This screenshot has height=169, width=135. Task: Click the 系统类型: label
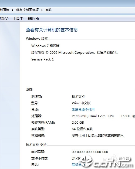point(38,129)
